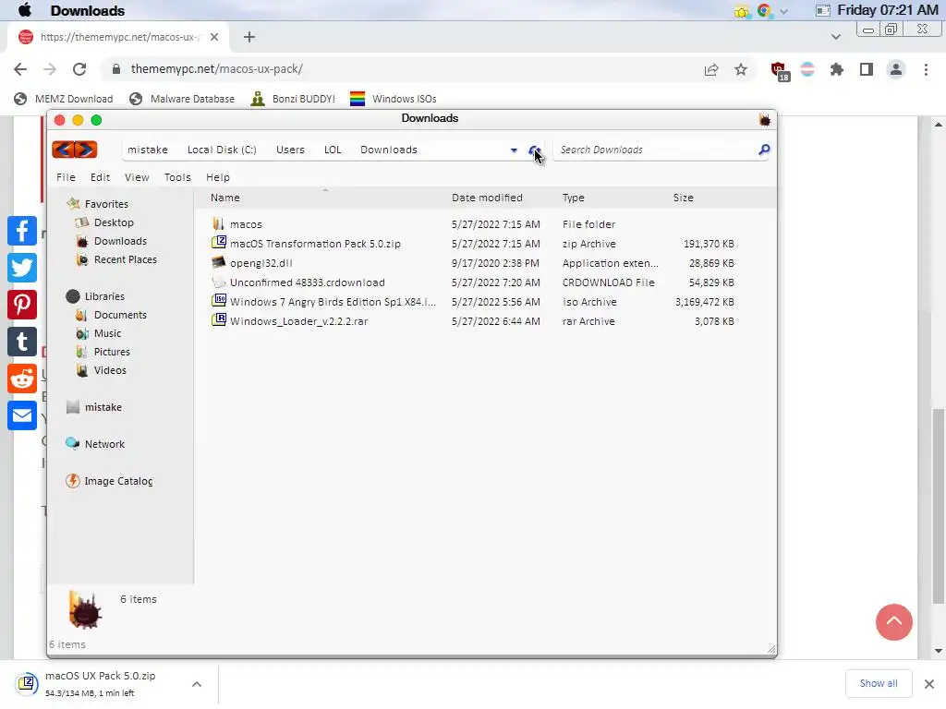Image resolution: width=946 pixels, height=709 pixels.
Task: Go back in Chrome browser
Action: click(20, 68)
